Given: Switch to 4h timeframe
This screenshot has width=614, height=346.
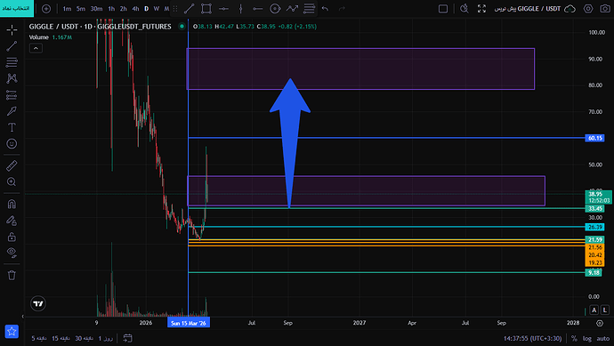Looking at the screenshot, I should pos(135,9).
